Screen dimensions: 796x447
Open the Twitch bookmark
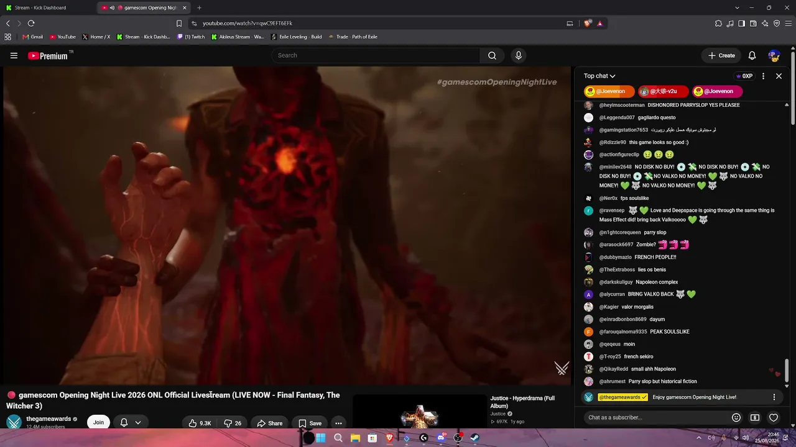click(x=190, y=37)
